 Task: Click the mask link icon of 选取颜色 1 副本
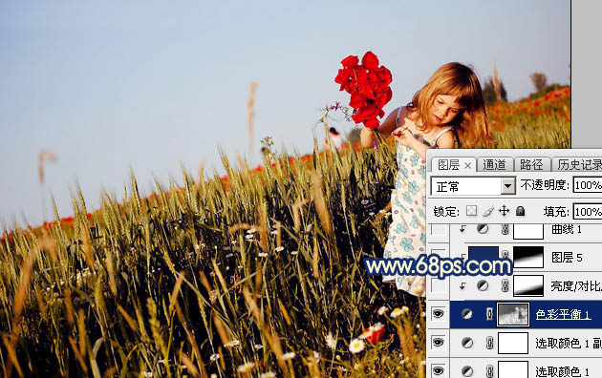click(489, 343)
